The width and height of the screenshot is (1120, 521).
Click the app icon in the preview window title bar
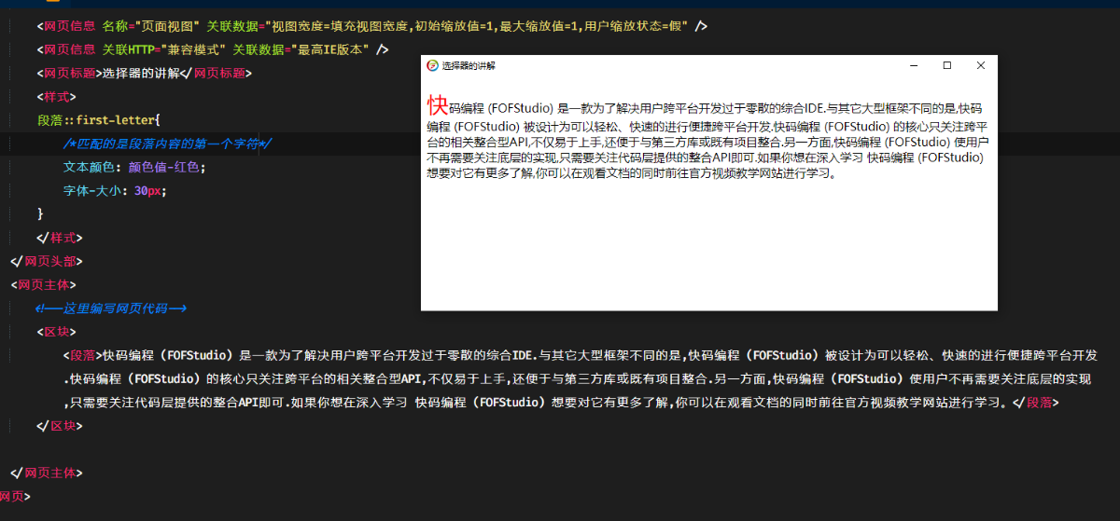(x=432, y=65)
